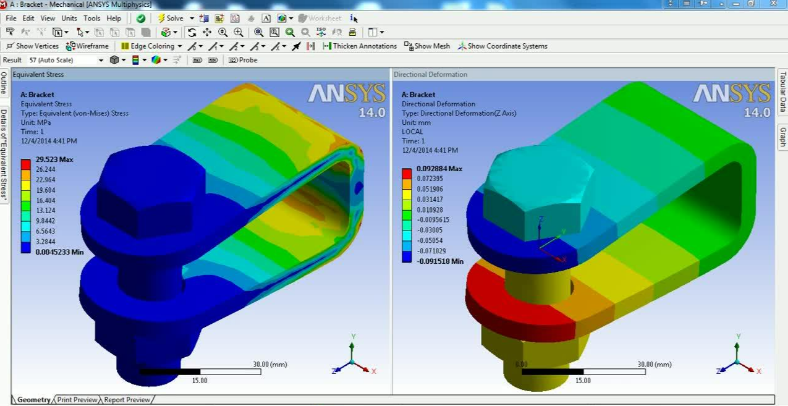Click the annotation 'A' text icon

266,19
